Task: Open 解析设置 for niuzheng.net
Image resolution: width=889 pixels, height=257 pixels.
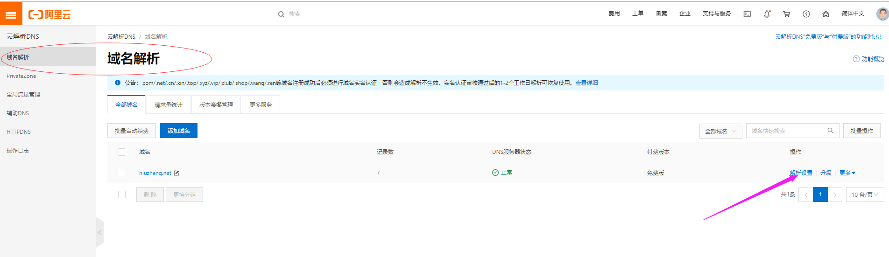Action: pos(801,173)
